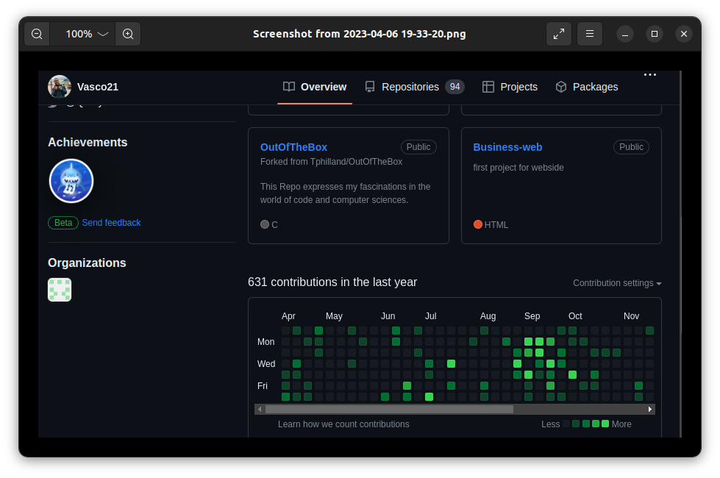Click the orange HTML language dot

point(477,224)
